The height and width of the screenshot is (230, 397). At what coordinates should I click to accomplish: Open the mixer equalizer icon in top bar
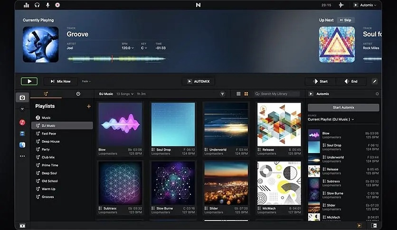point(26,5)
